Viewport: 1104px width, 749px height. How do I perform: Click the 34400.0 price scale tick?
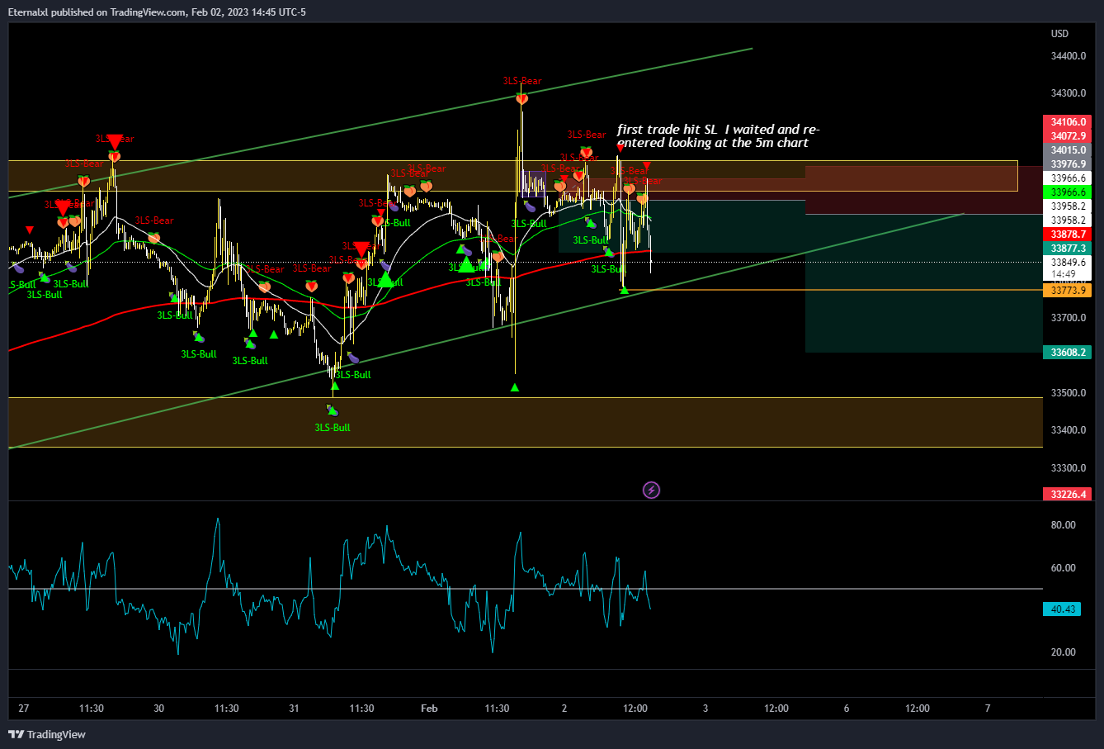click(x=1068, y=56)
